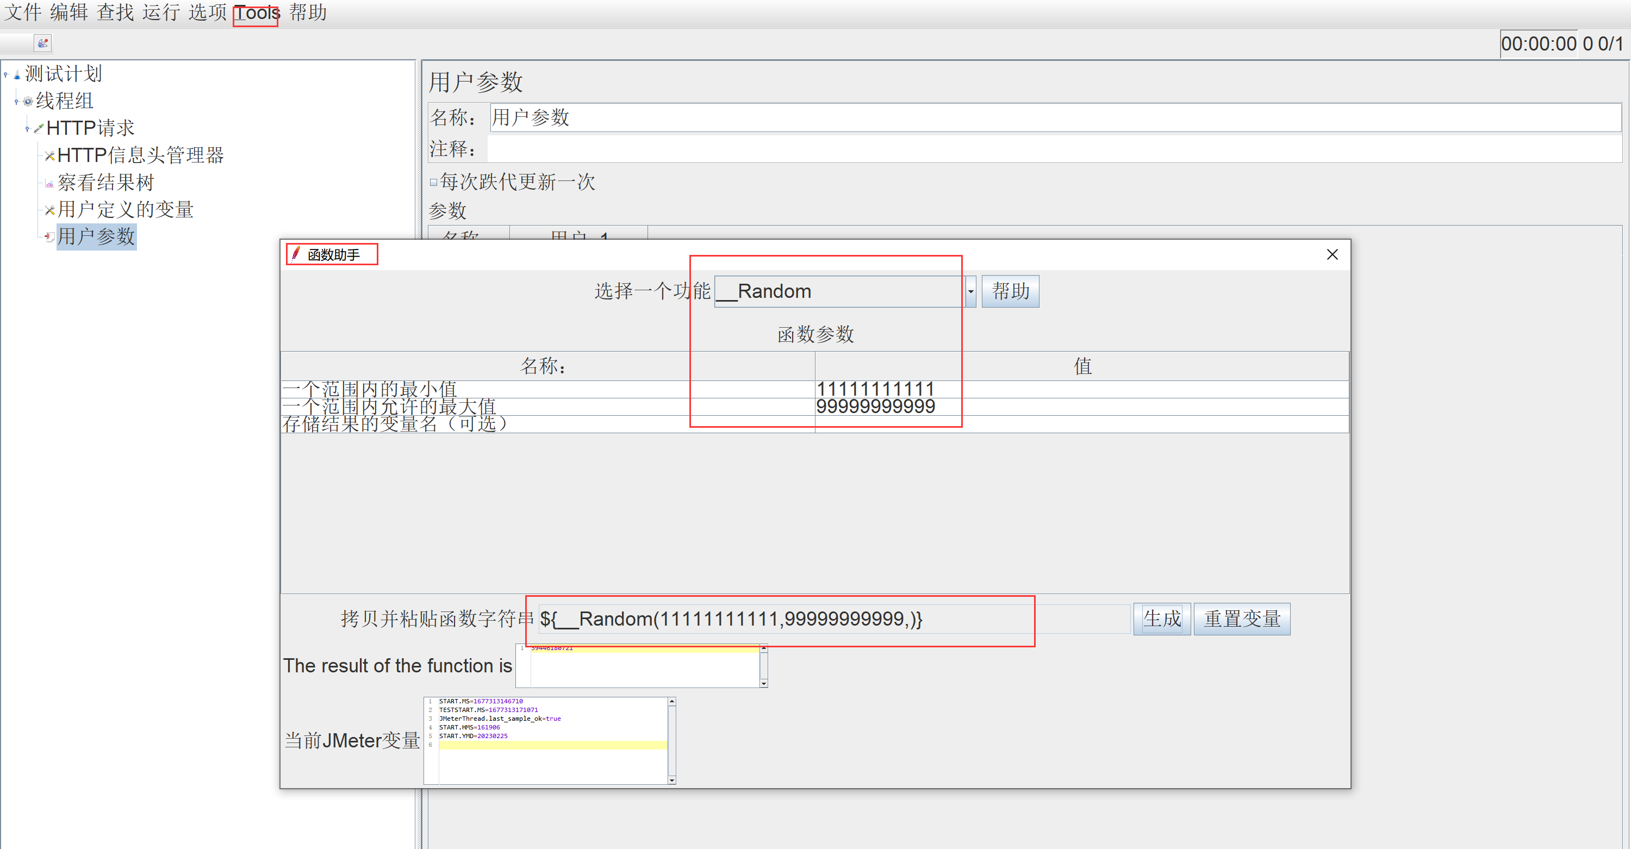
Task: Click the pipette icon next to HTTP请求
Action: (39, 128)
